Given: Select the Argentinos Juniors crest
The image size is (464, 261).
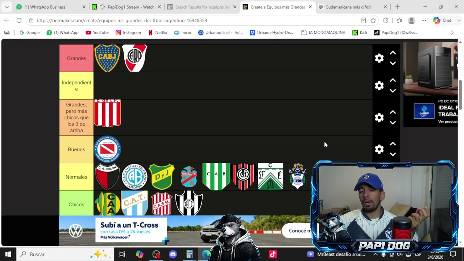Looking at the screenshot, I should point(107,149).
